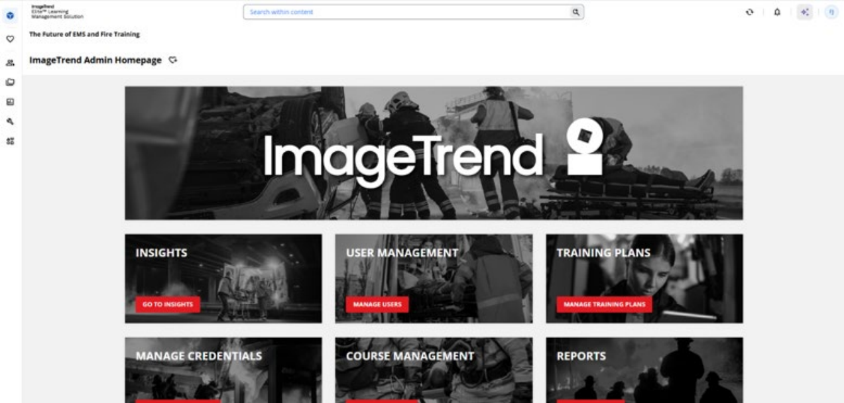Click 'ImageTrend Admin Homepage' title text
Image resolution: width=844 pixels, height=403 pixels.
(x=95, y=60)
